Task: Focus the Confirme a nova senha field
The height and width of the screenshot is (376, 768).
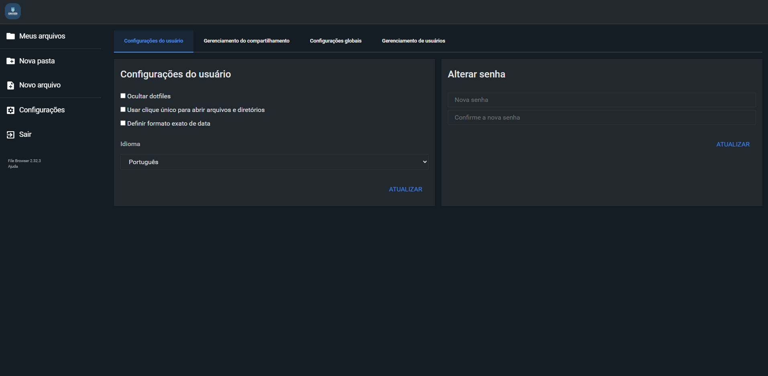Action: click(601, 117)
